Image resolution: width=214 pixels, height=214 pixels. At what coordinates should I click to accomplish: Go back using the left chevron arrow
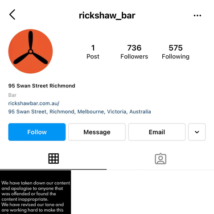(12, 15)
